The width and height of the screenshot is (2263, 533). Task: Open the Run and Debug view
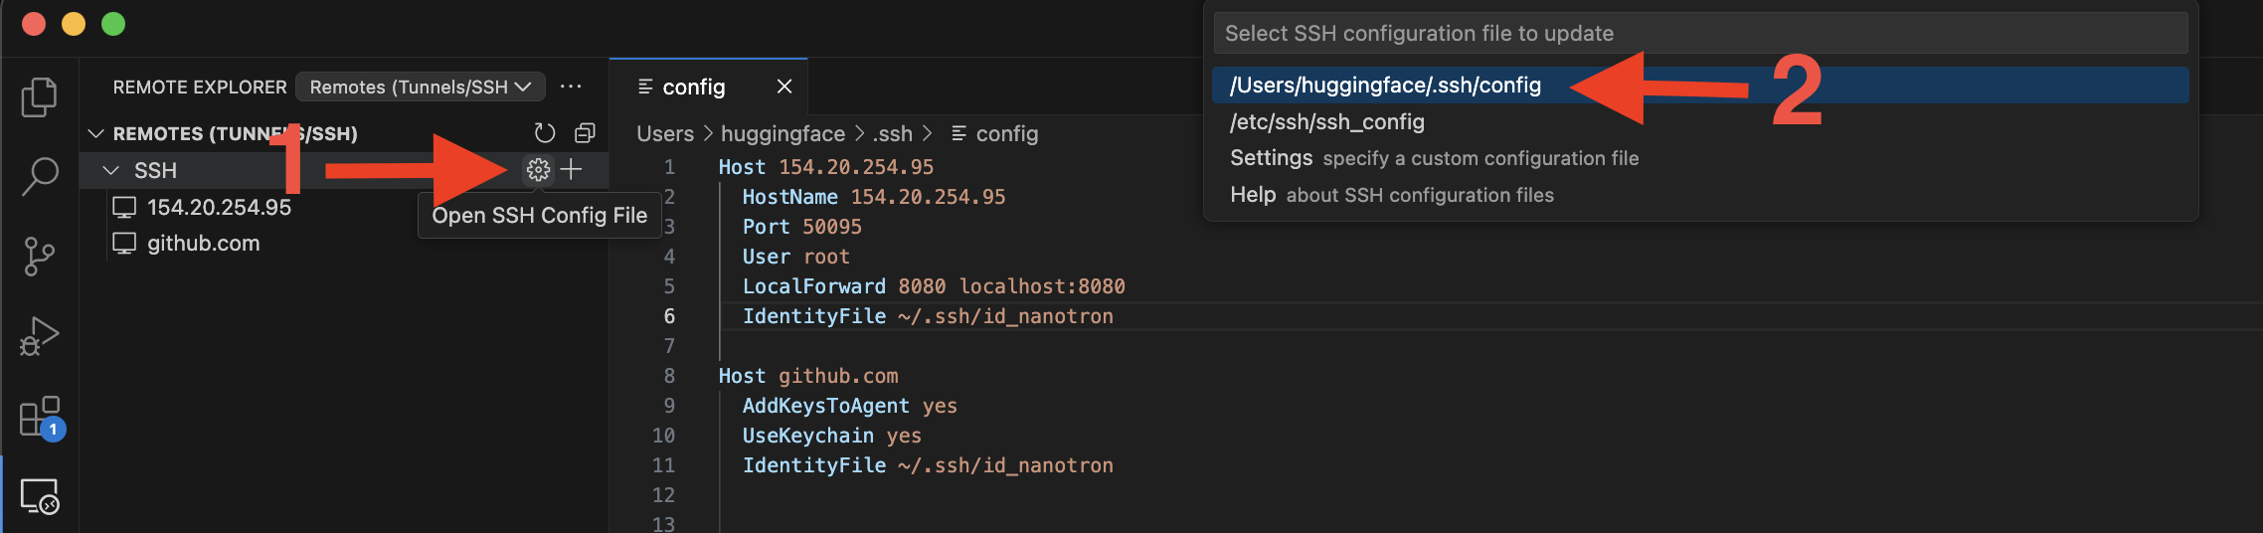tap(39, 336)
